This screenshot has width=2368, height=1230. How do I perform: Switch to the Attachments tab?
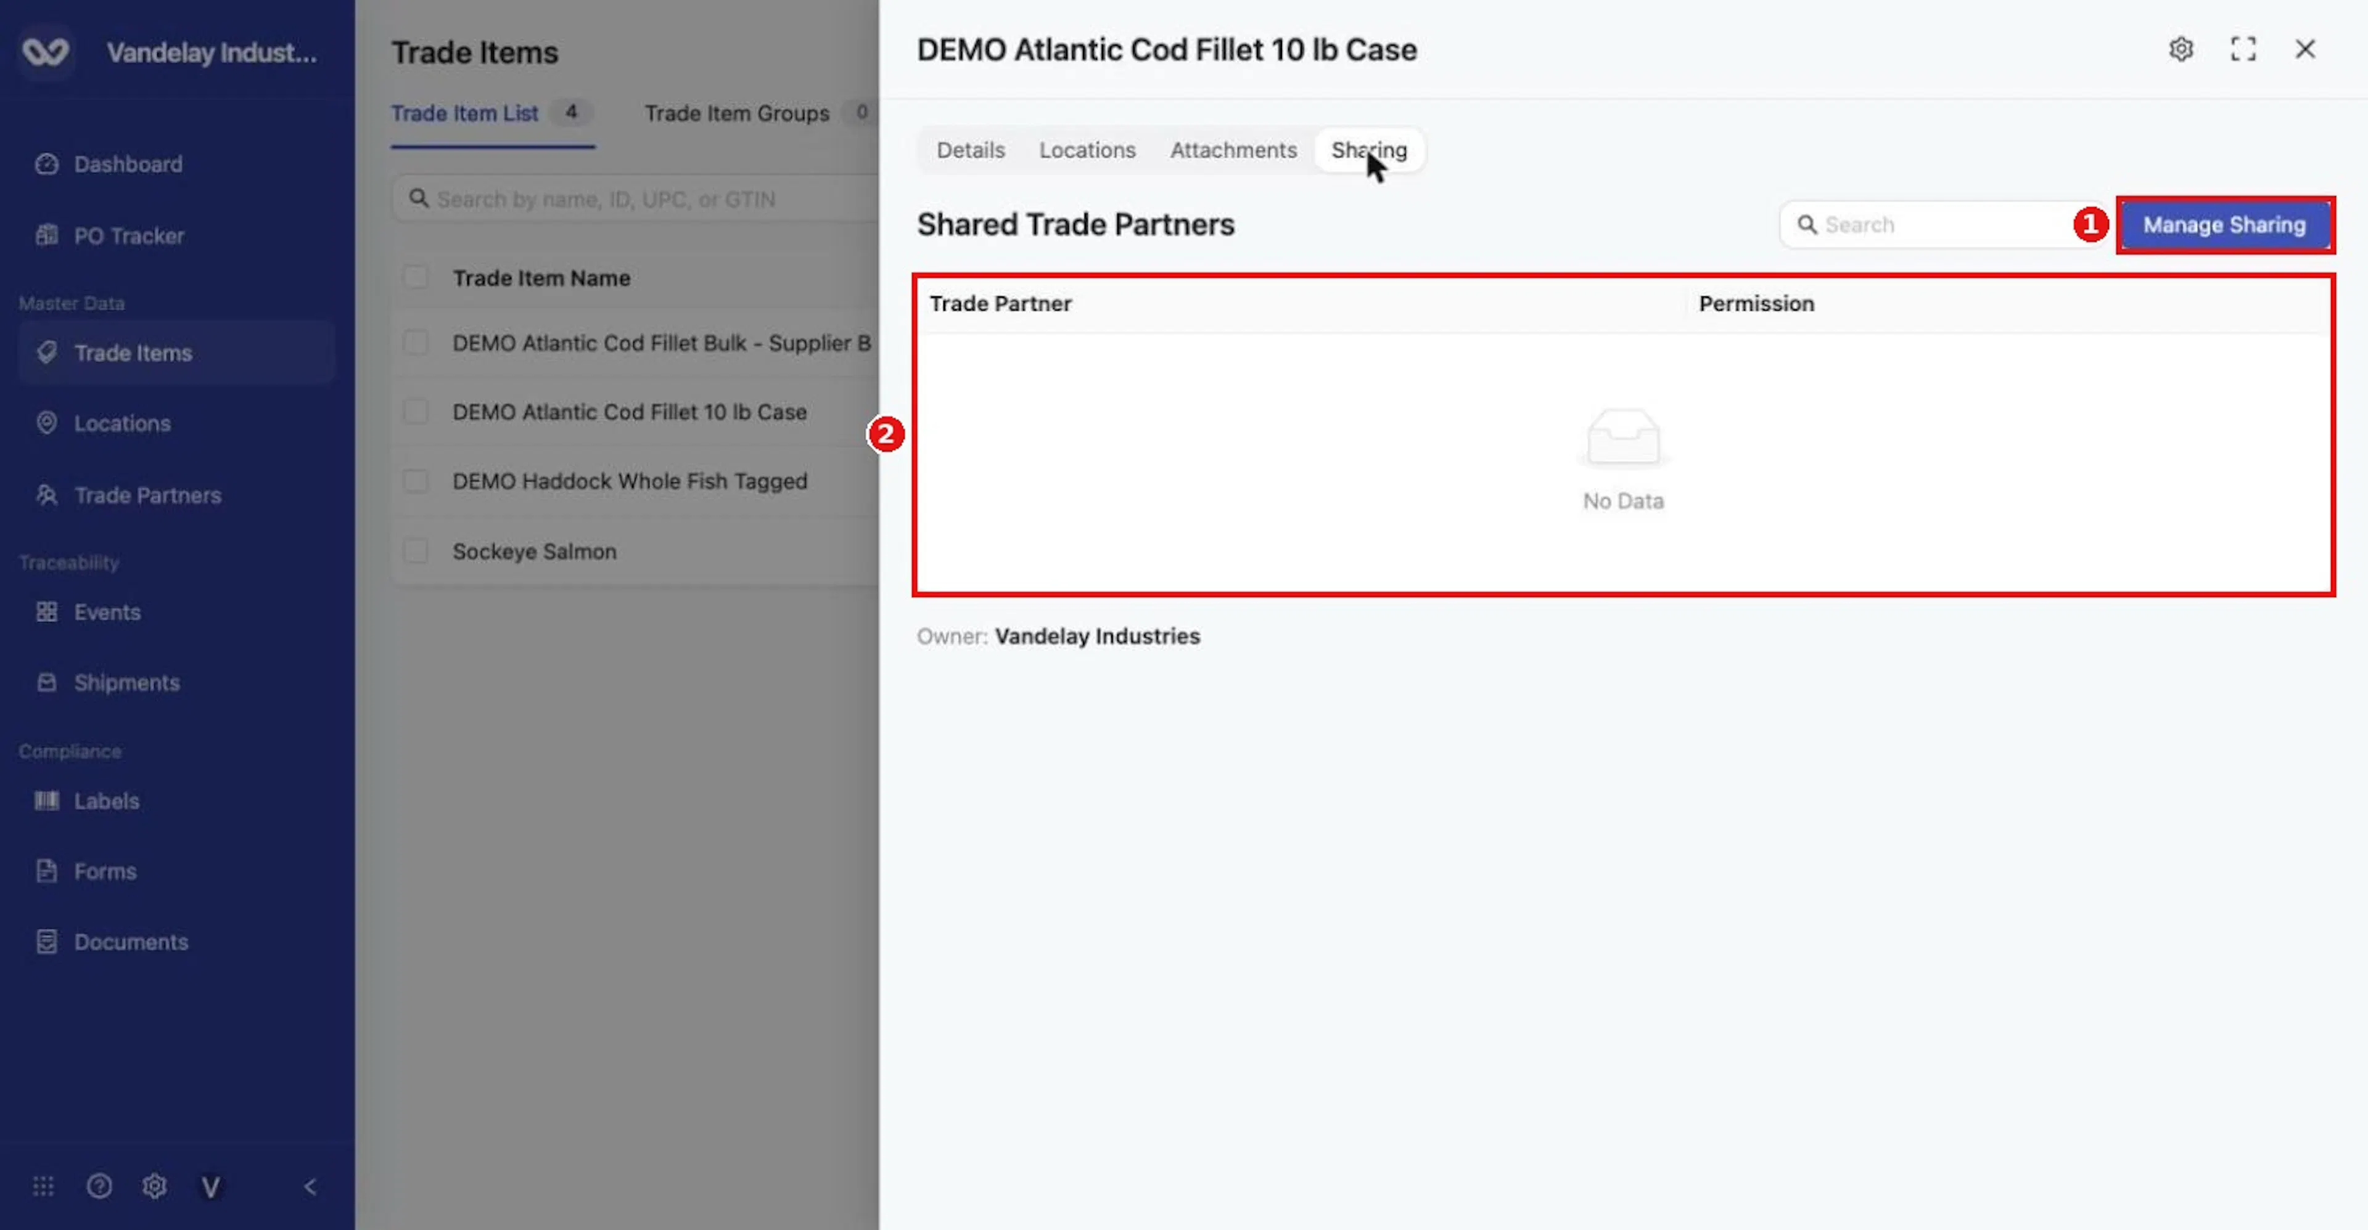click(x=1233, y=150)
